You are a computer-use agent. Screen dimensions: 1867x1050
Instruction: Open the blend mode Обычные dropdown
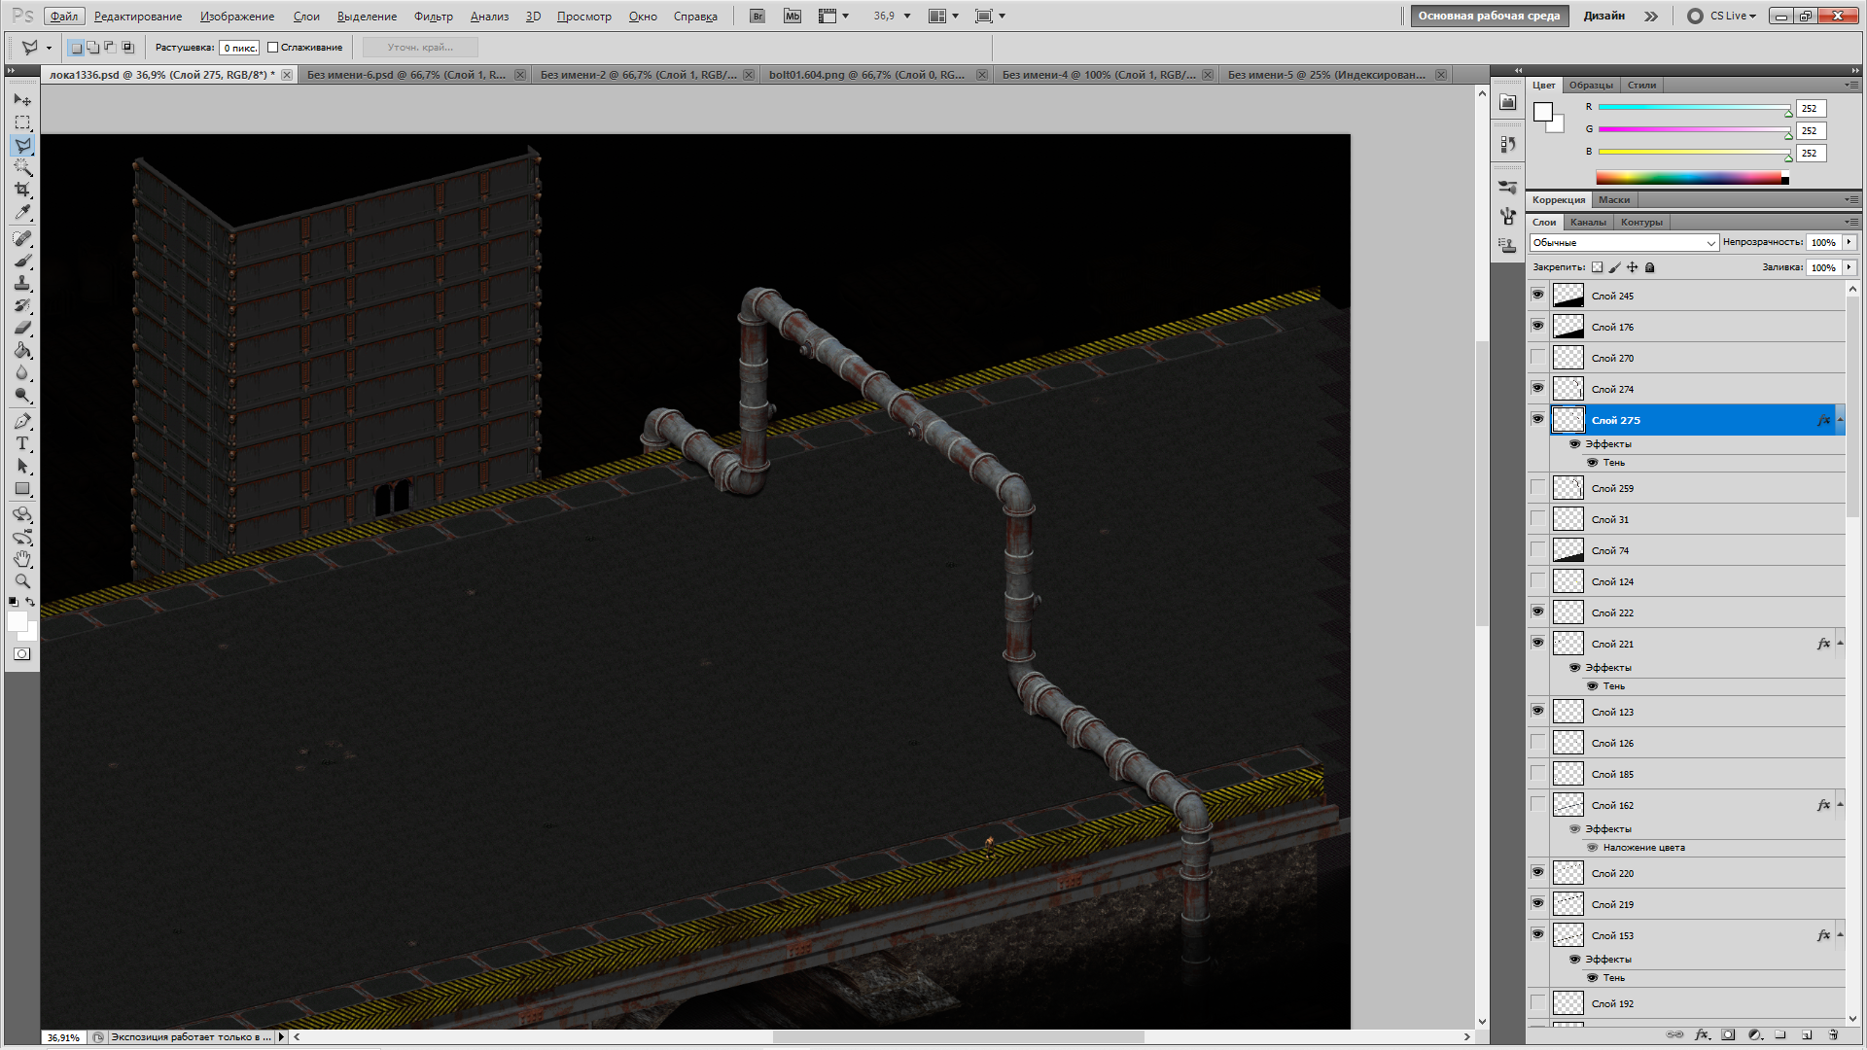pos(1624,242)
